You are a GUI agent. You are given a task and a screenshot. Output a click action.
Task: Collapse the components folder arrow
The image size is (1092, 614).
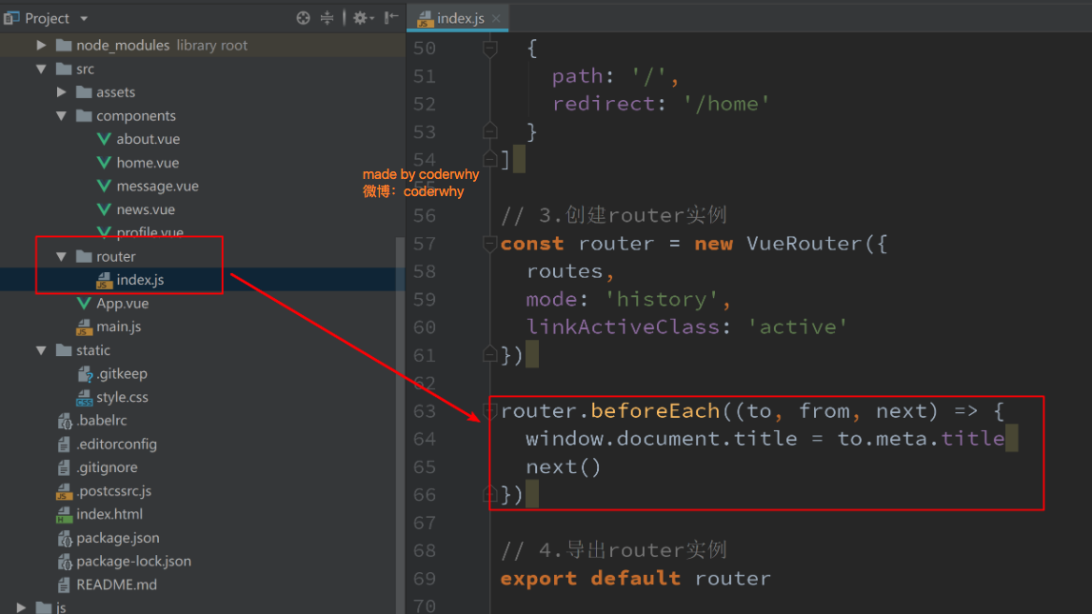click(x=61, y=115)
